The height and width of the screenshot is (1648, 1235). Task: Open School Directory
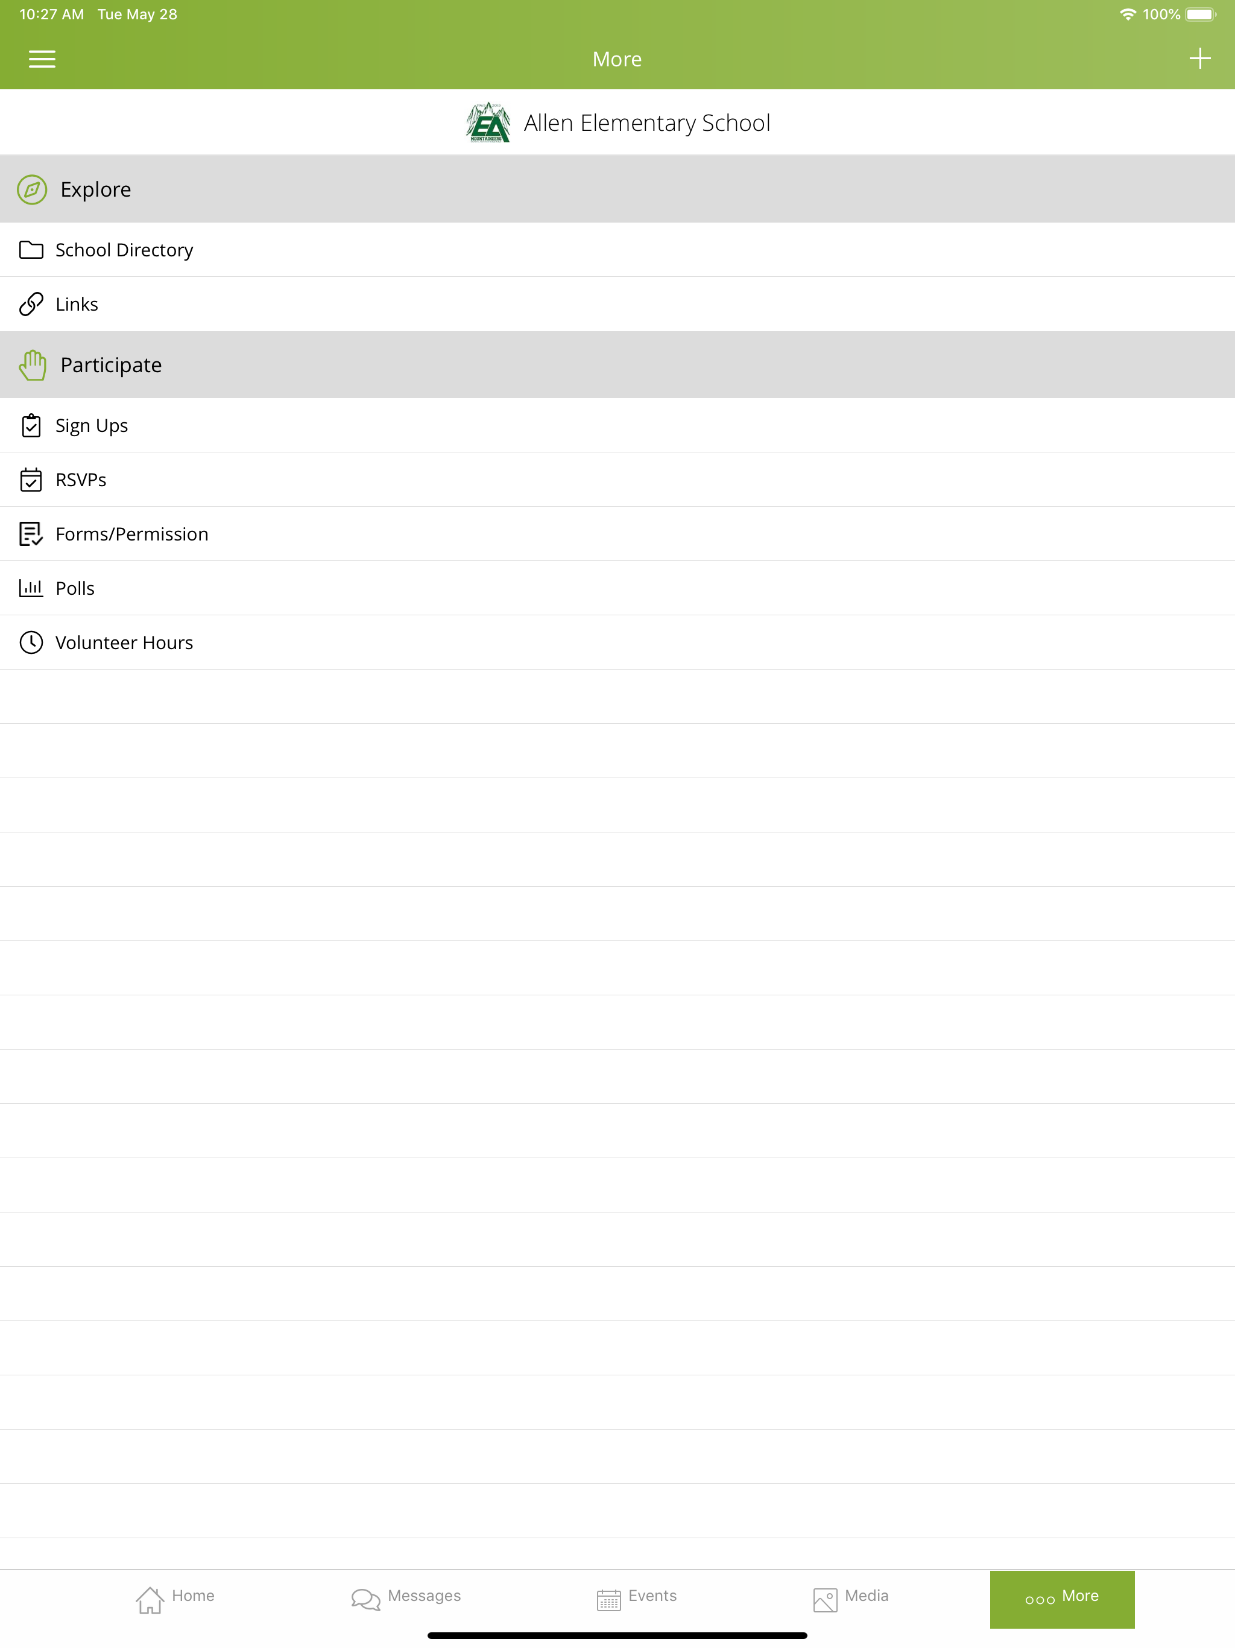click(x=617, y=250)
